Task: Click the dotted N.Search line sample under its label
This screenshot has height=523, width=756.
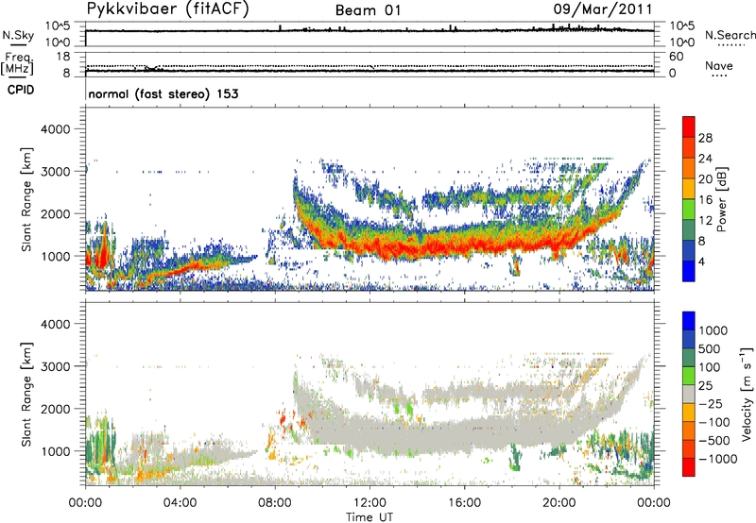Action: (x=731, y=45)
